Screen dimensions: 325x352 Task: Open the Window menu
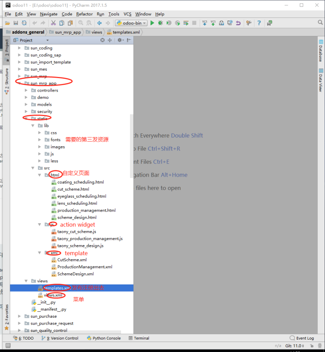point(143,14)
